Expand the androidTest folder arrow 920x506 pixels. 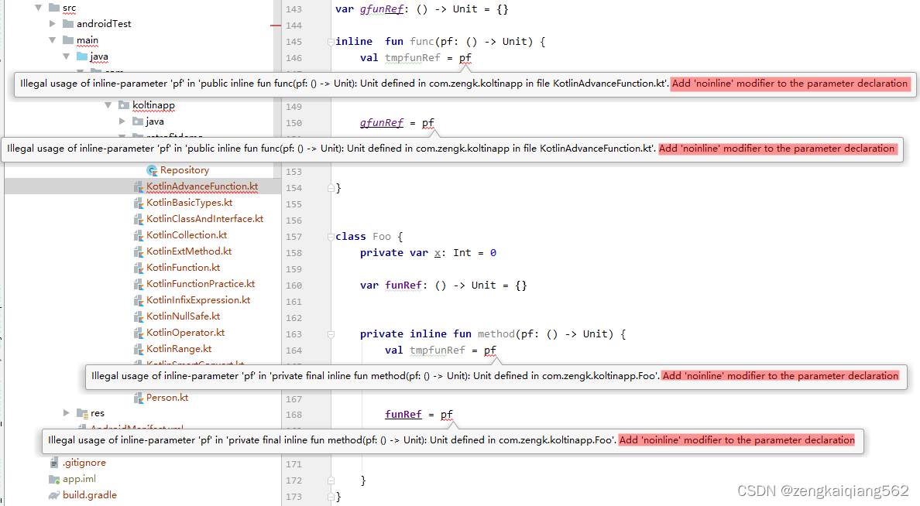coord(53,23)
